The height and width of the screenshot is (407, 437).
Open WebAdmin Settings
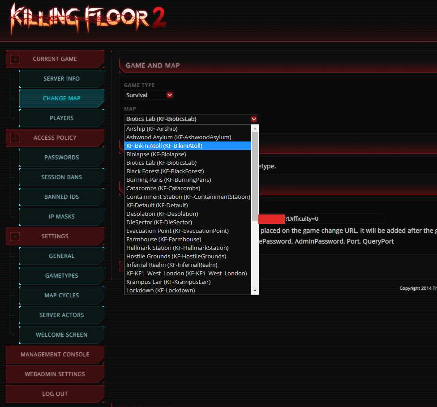[55, 374]
